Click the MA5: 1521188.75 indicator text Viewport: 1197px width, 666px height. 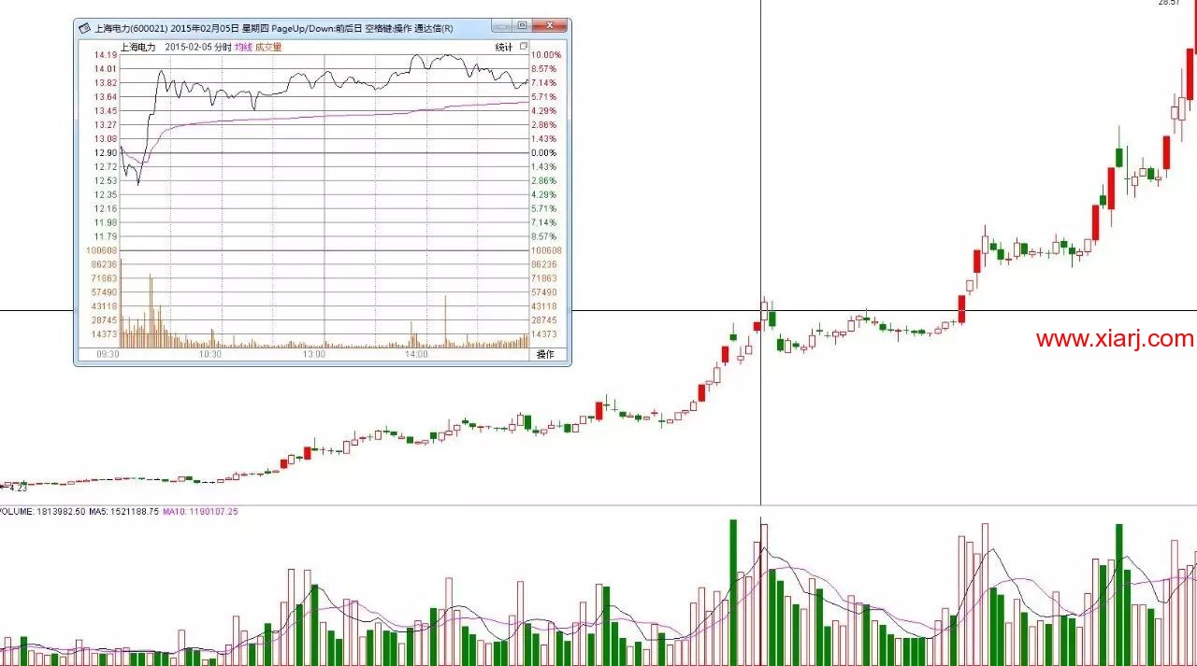[x=124, y=512]
